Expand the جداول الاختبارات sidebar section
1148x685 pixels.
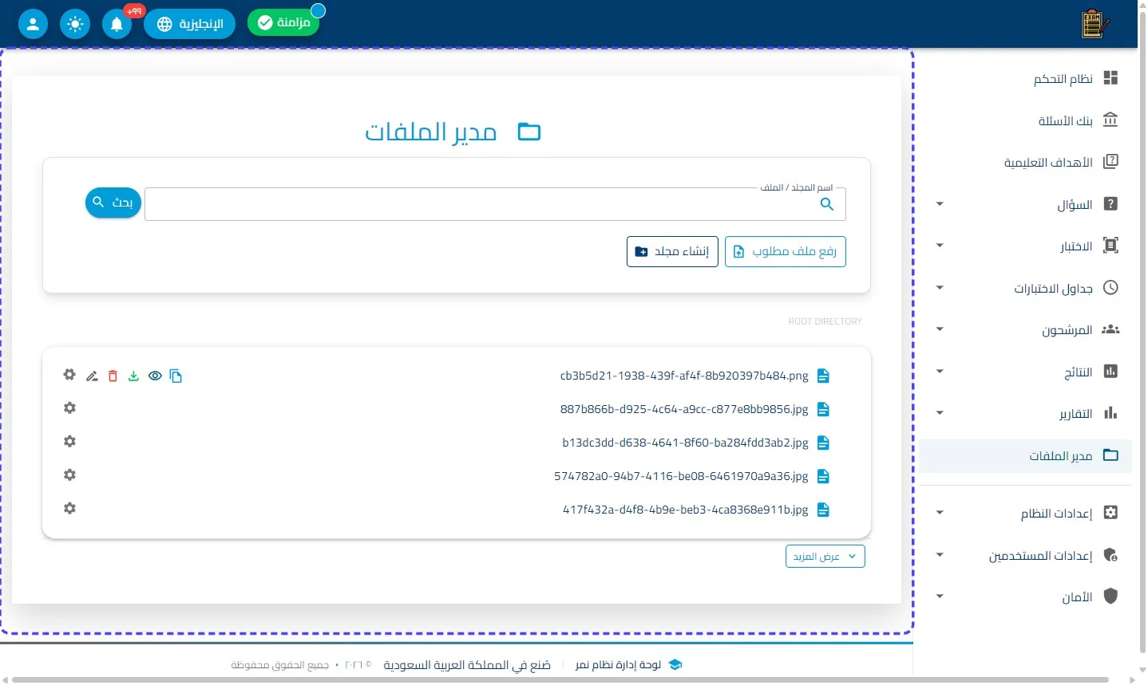(1025, 288)
